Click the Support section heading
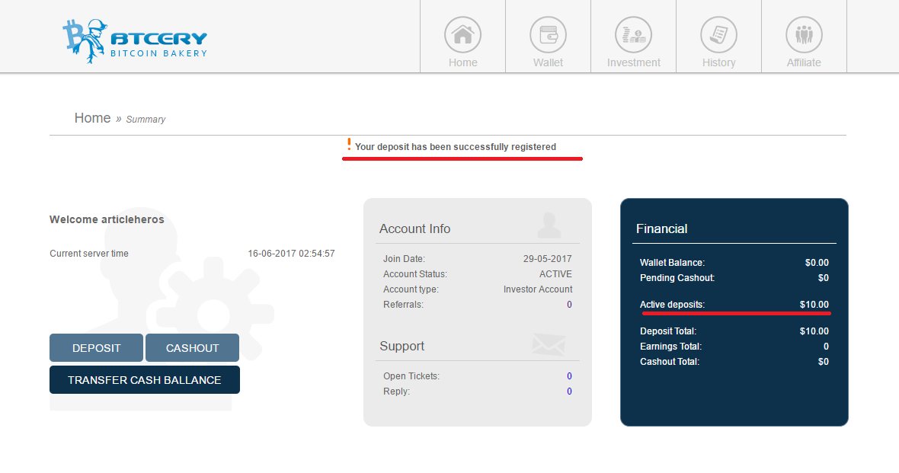The width and height of the screenshot is (899, 473). (x=402, y=347)
